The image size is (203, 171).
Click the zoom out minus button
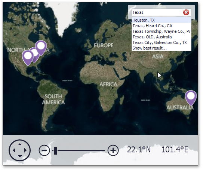[x=44, y=151]
